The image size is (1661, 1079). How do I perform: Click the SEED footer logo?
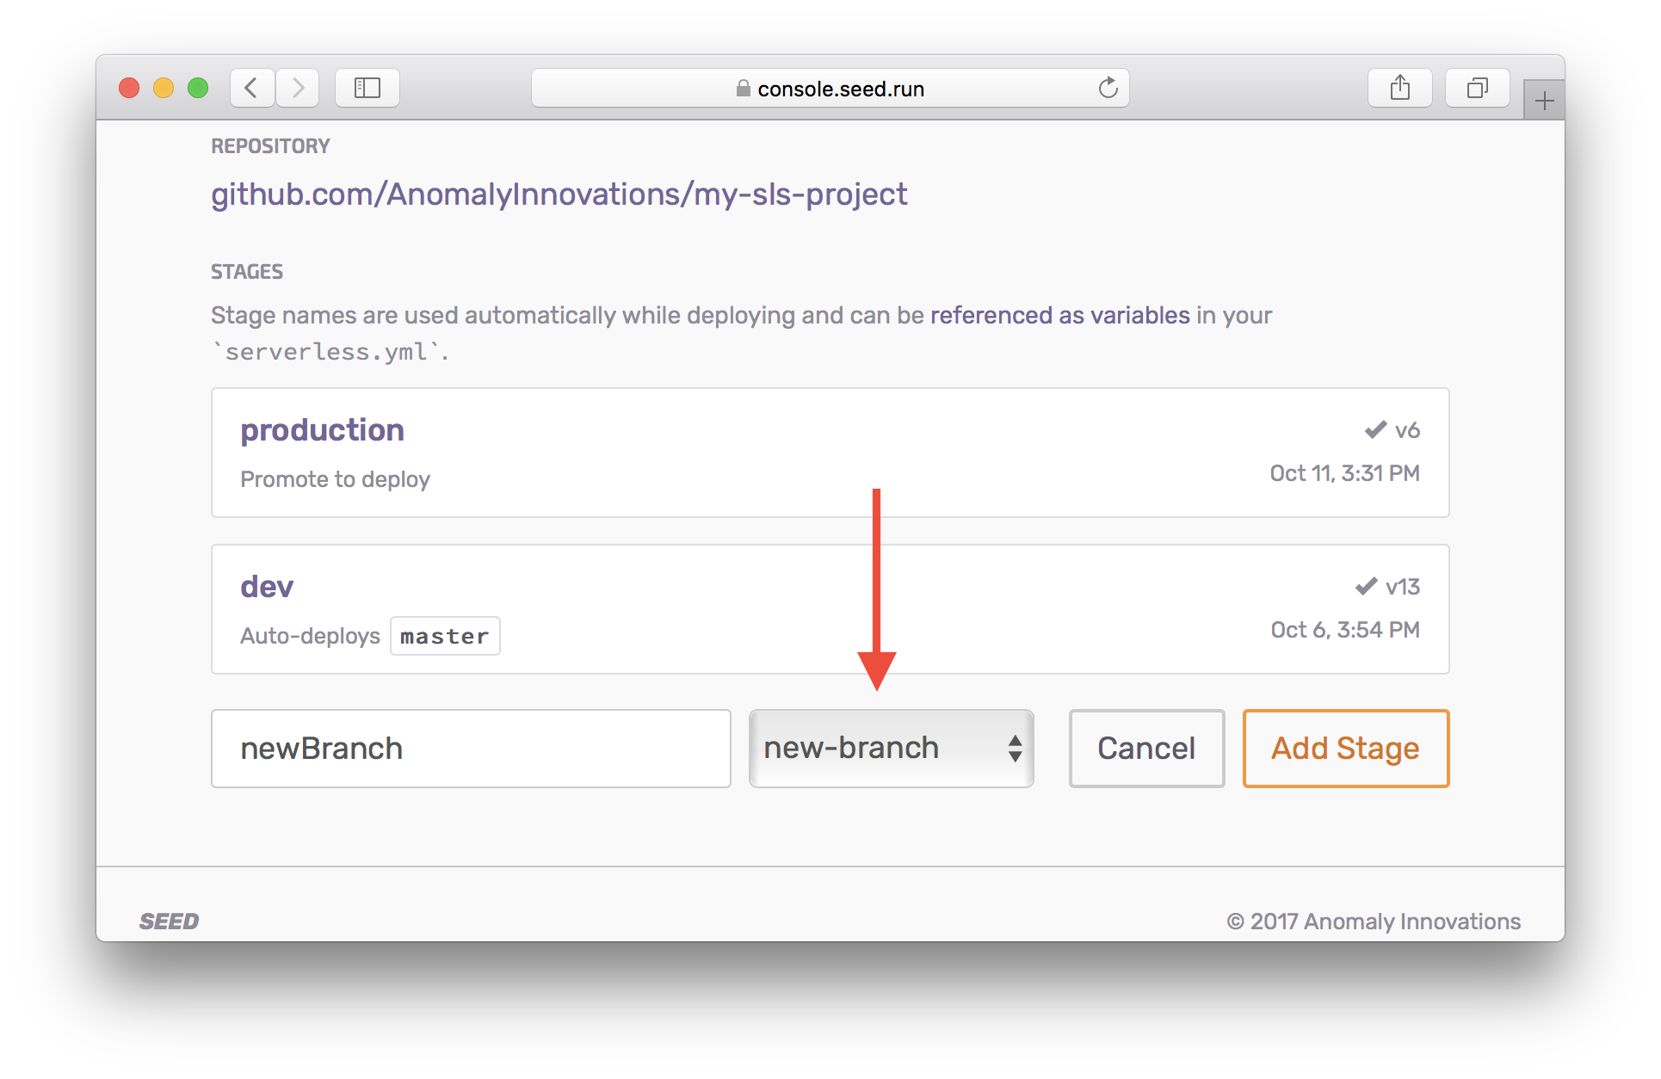[x=169, y=922]
